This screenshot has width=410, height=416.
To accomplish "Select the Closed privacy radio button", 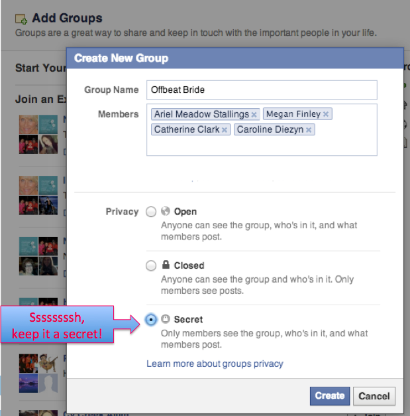I will (x=151, y=266).
